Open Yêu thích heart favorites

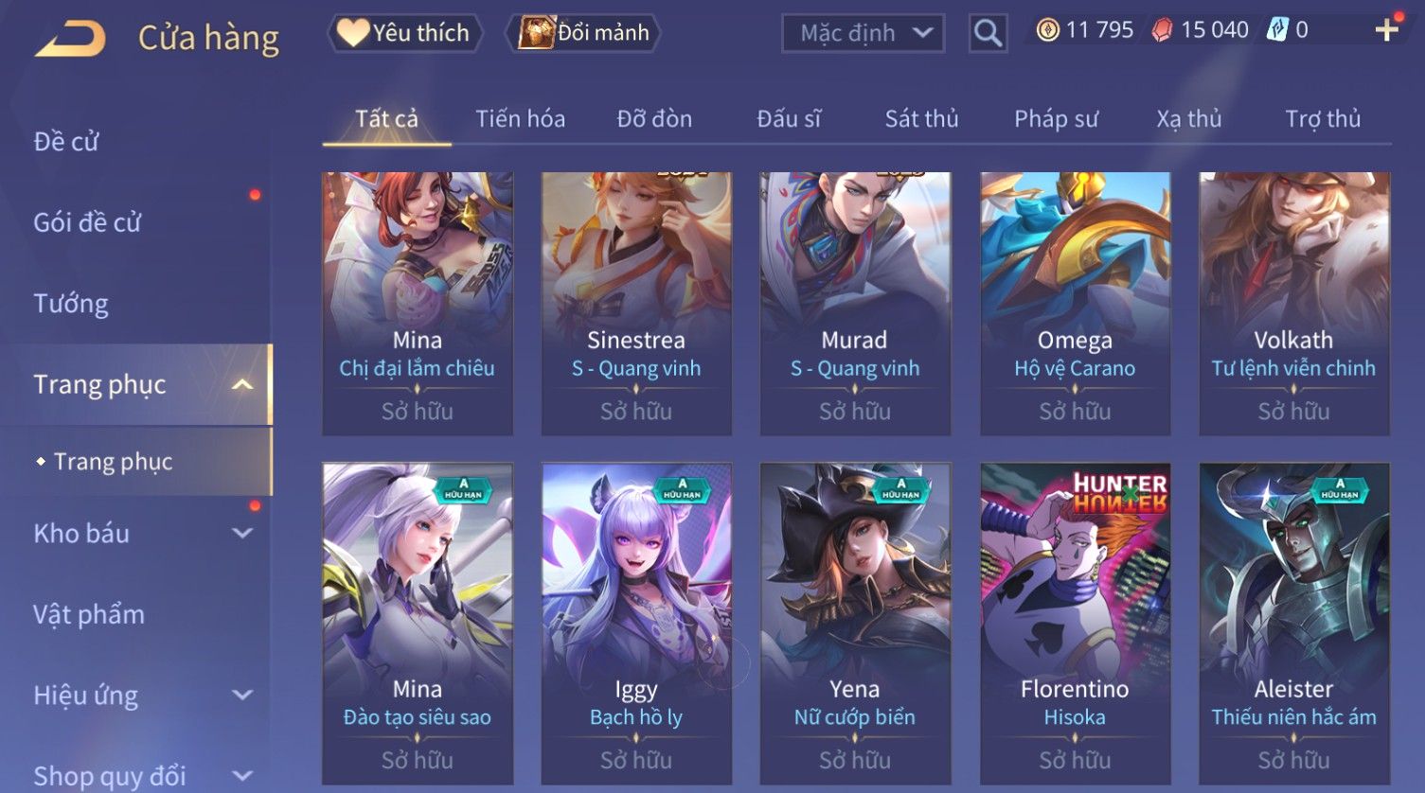pyautogui.click(x=404, y=32)
